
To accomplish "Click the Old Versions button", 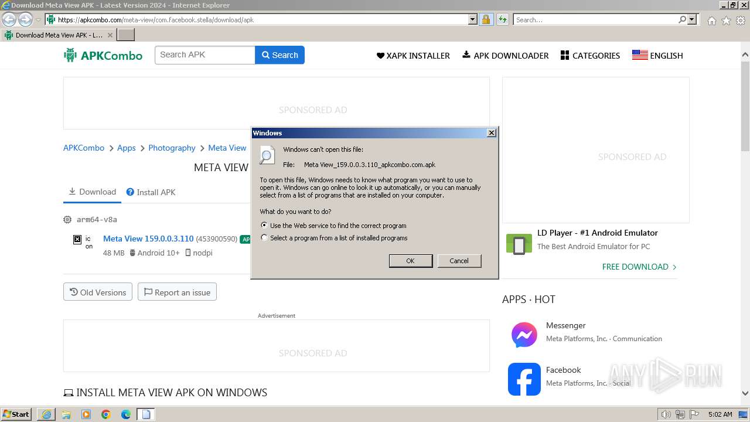I will (98, 292).
